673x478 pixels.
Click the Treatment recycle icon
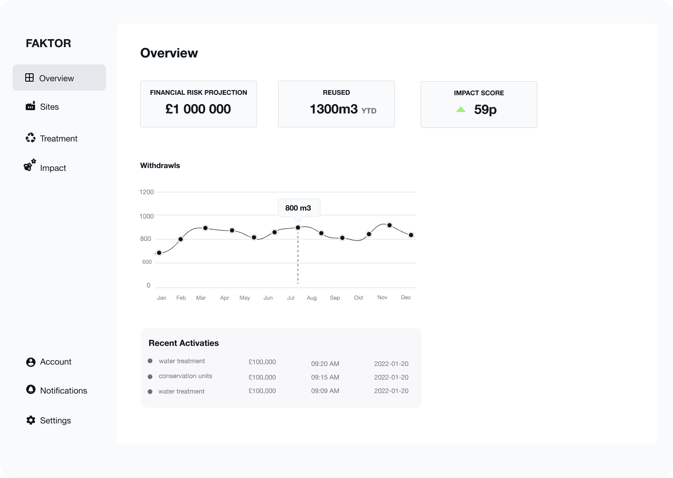click(30, 138)
